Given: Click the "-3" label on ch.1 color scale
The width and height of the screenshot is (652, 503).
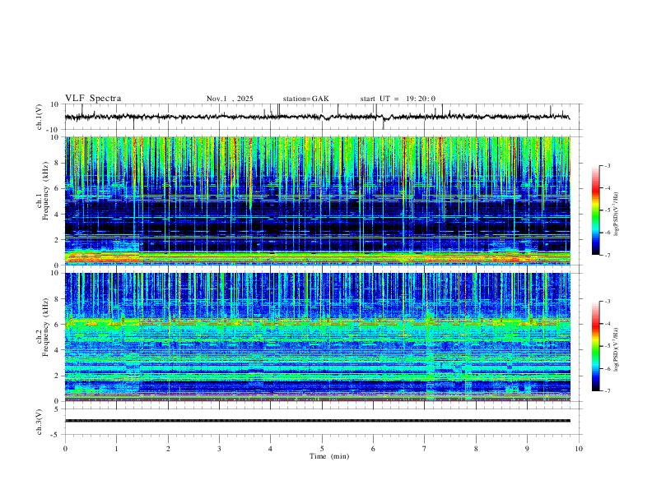Looking at the screenshot, I should [x=607, y=165].
